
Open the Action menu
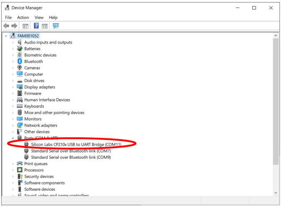coord(23,17)
